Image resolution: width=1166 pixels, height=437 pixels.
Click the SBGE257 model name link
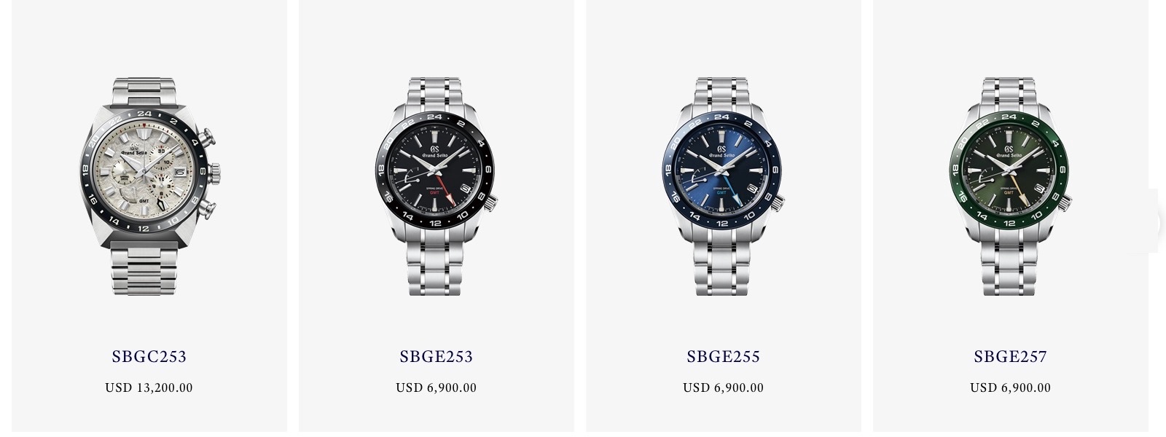tap(1011, 357)
